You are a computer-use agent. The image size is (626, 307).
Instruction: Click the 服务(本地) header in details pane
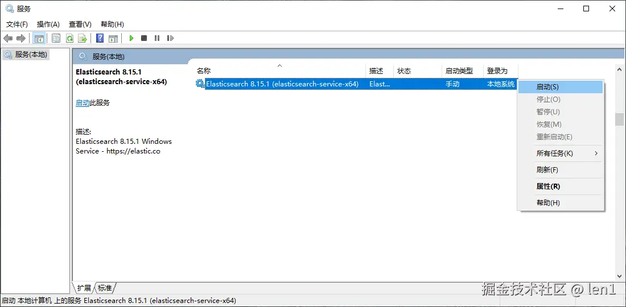point(109,57)
